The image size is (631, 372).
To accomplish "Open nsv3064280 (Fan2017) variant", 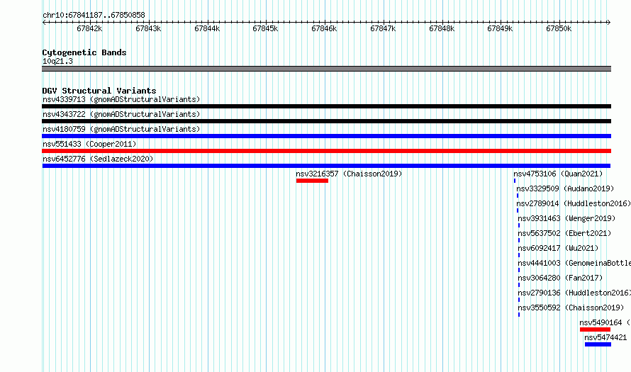I will coord(560,278).
